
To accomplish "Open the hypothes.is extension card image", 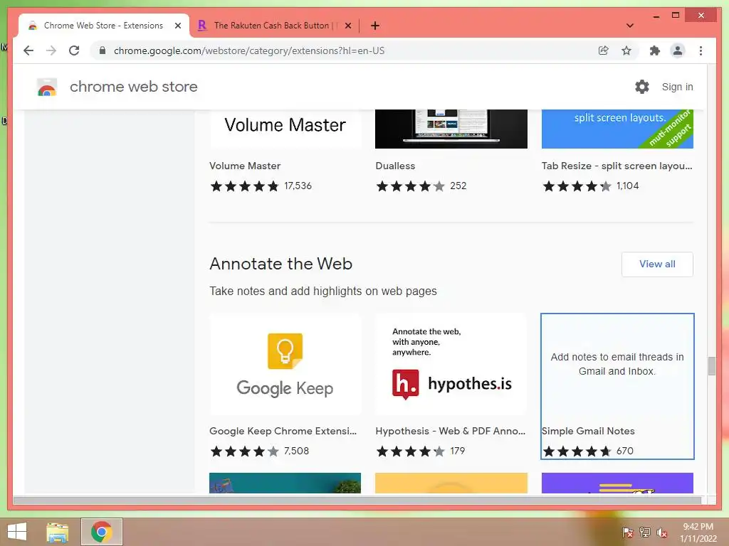I will click(451, 364).
